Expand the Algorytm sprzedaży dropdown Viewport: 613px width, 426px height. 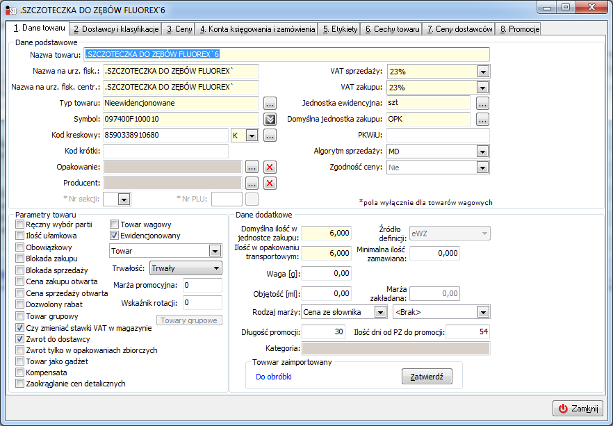(483, 151)
